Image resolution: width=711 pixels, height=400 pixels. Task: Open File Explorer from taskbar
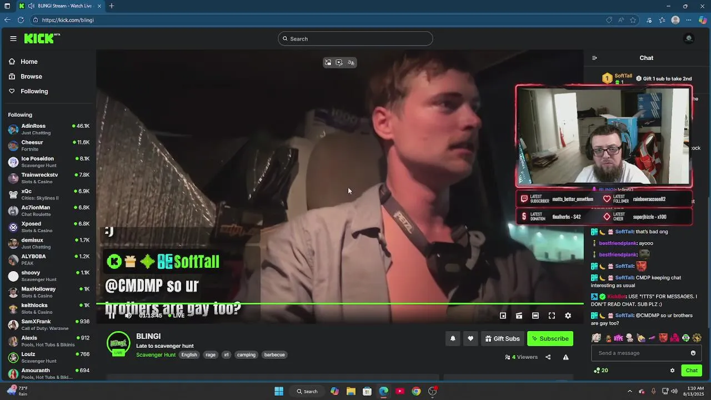click(351, 391)
